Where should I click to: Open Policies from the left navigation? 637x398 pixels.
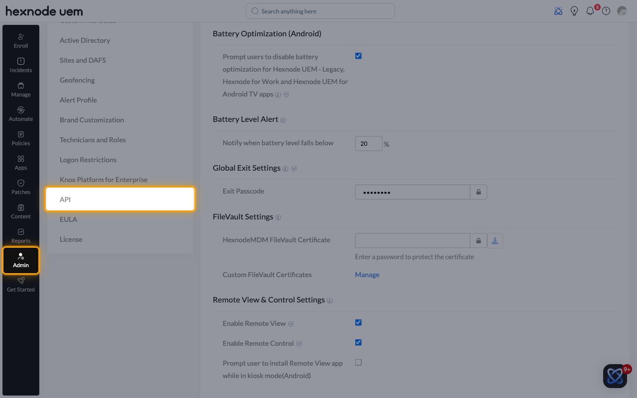click(x=21, y=138)
